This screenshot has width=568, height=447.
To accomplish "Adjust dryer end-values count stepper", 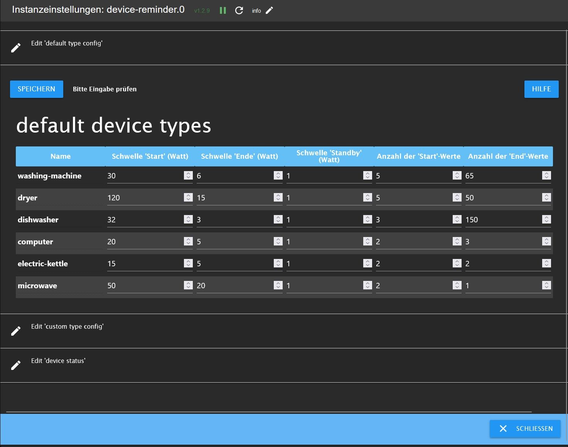I will point(546,197).
